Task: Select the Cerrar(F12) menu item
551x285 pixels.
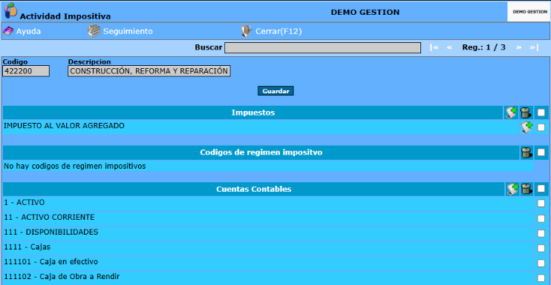Action: (x=278, y=31)
